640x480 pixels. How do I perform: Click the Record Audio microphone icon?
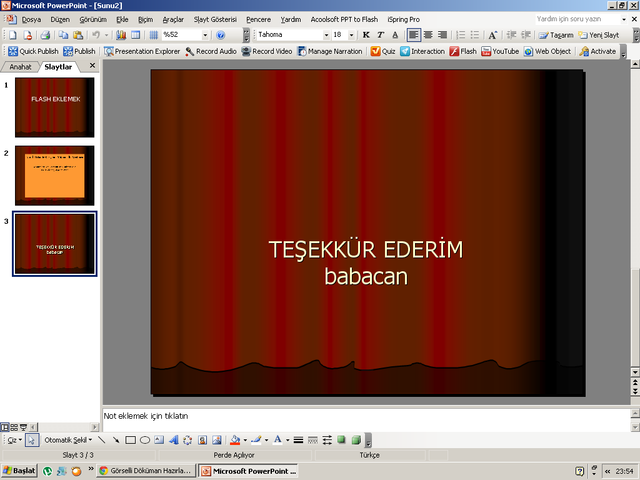point(190,51)
